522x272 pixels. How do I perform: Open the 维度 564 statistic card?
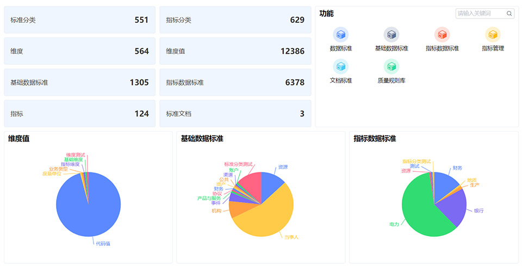point(79,51)
